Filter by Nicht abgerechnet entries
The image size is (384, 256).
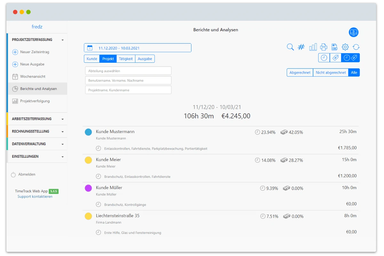tap(331, 73)
